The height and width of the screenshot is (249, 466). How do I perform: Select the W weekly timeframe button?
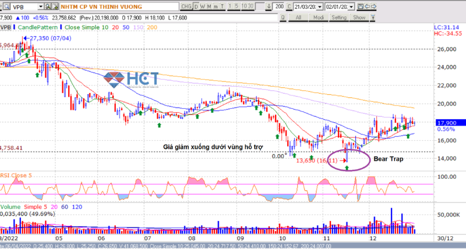pyautogui.click(x=202, y=6)
